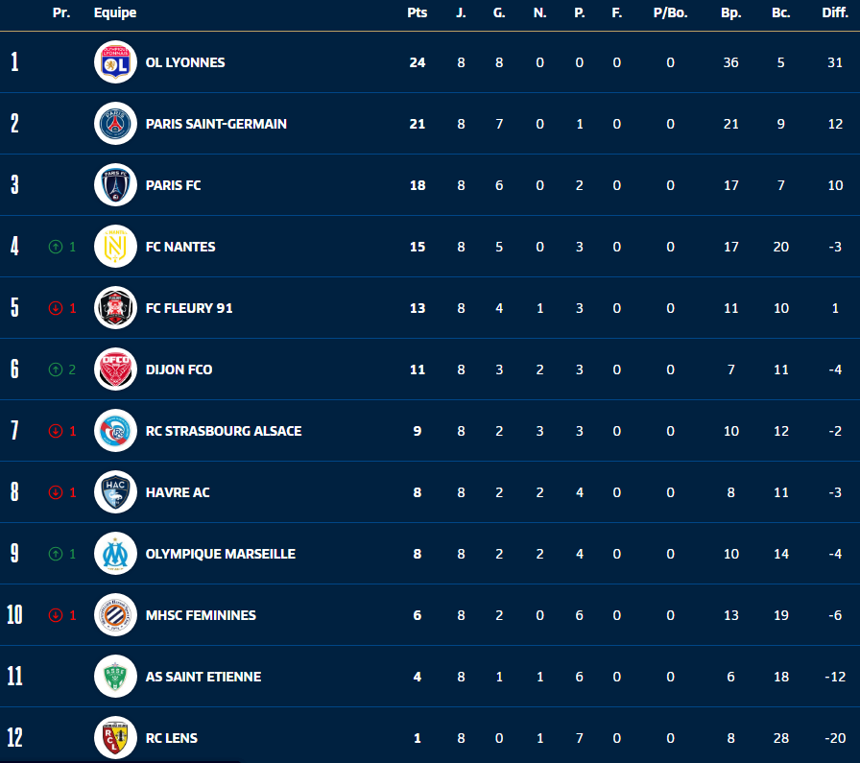Open the Olympique Marseille team name link
The width and height of the screenshot is (860, 763).
[220, 554]
